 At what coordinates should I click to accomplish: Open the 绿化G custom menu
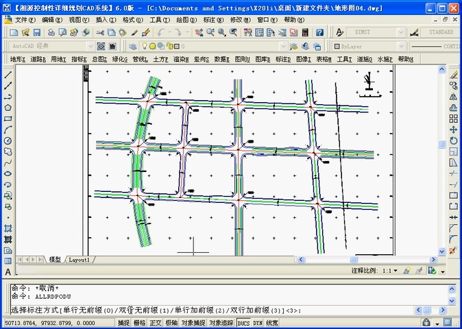click(x=120, y=59)
